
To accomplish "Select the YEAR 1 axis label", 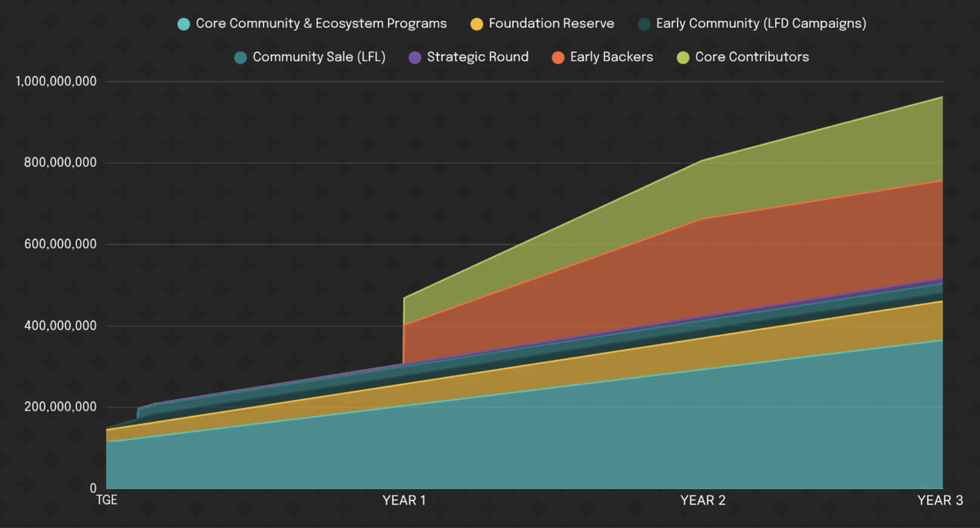I will point(404,500).
